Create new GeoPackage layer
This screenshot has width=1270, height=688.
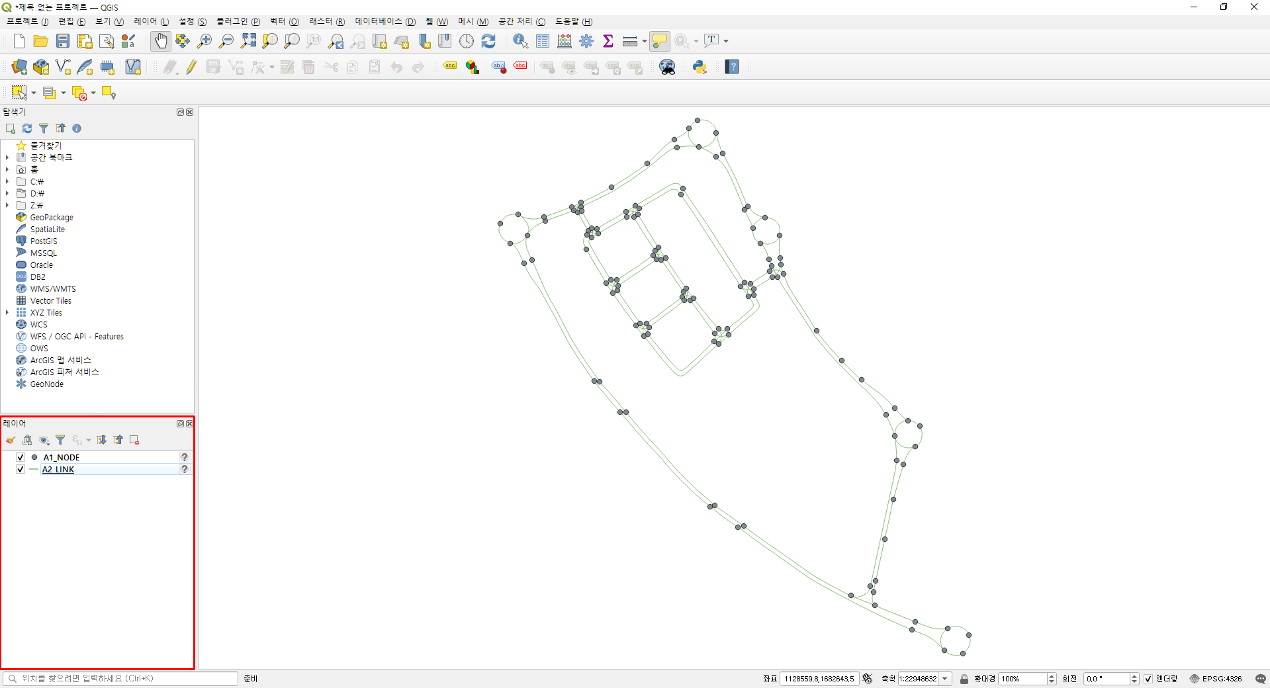pyautogui.click(x=41, y=67)
